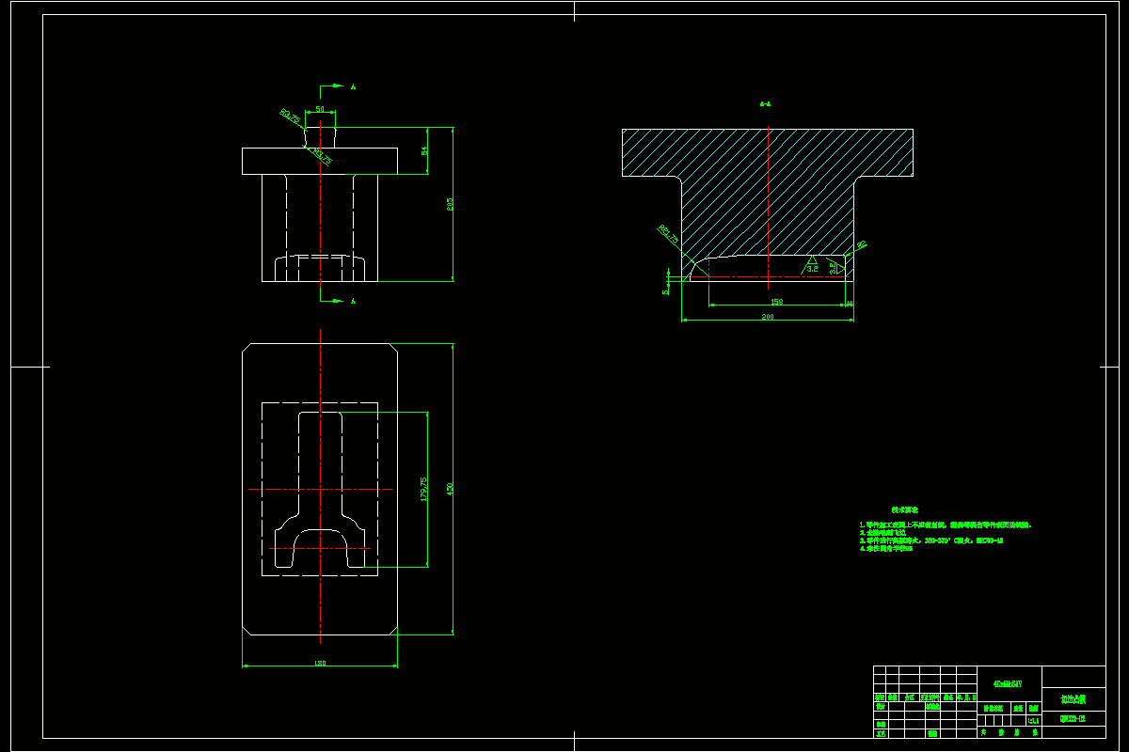Select the "R21.75" radius label in the section view
This screenshot has width=1129, height=752.
point(669,234)
